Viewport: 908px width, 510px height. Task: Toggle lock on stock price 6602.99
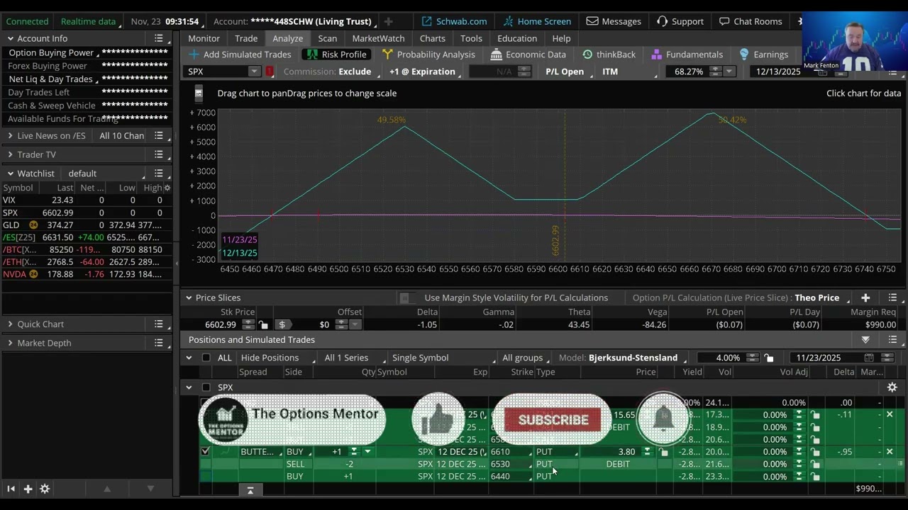tap(264, 324)
